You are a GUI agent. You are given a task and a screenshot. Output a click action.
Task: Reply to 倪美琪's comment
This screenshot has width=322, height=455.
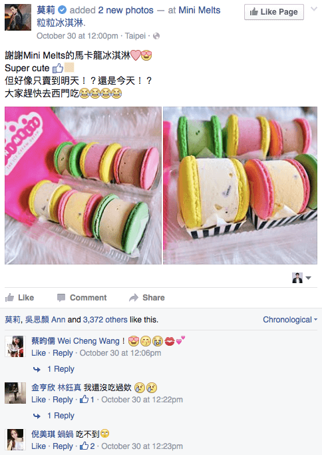click(63, 446)
